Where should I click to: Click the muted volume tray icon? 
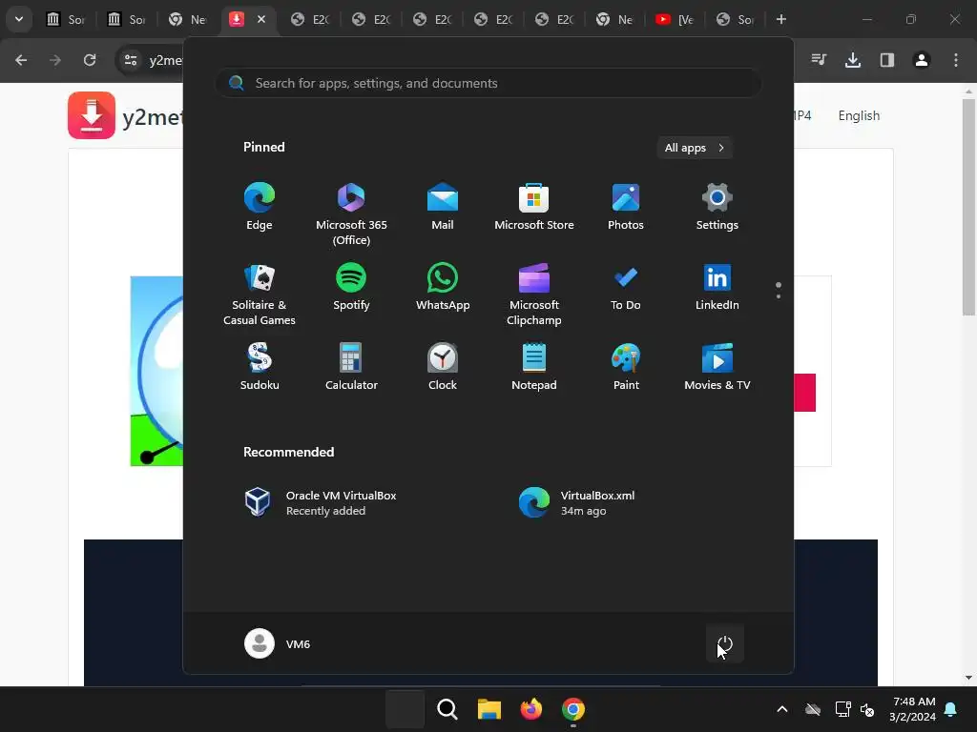click(866, 709)
